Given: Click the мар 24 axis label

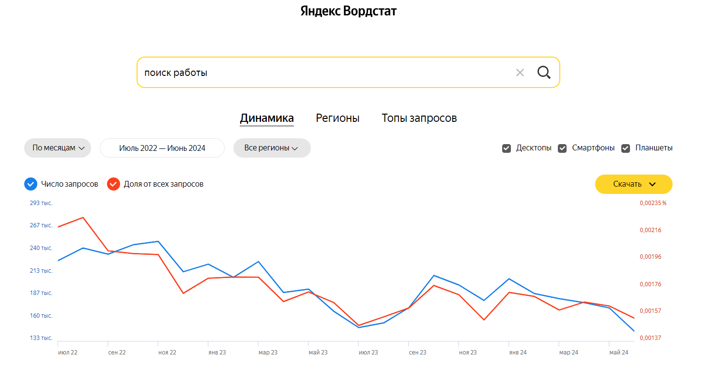Looking at the screenshot, I should [x=569, y=353].
